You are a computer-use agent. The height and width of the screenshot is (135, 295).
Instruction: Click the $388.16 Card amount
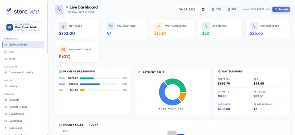point(73,84)
